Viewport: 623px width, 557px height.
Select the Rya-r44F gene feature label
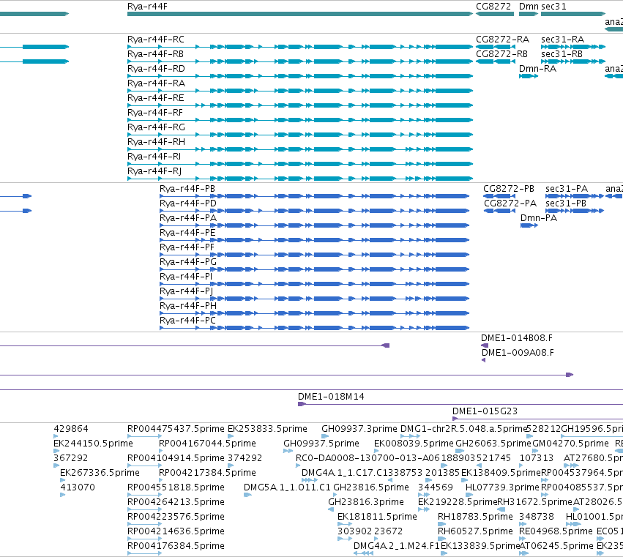[x=147, y=7]
